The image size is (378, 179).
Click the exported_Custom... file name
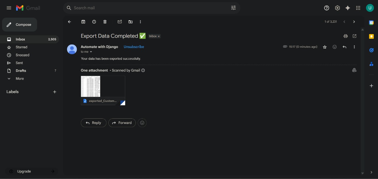coord(103,101)
